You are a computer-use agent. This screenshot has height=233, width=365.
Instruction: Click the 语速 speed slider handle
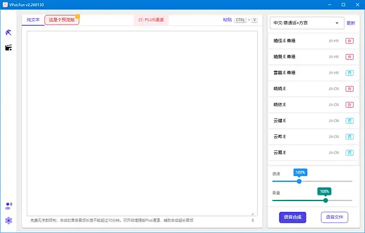coord(299,181)
